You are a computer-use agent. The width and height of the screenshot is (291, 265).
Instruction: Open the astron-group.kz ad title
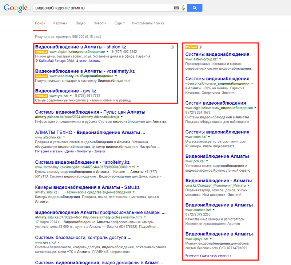(218, 54)
